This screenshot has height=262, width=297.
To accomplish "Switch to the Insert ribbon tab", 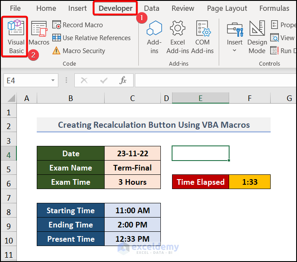I will 77,8.
